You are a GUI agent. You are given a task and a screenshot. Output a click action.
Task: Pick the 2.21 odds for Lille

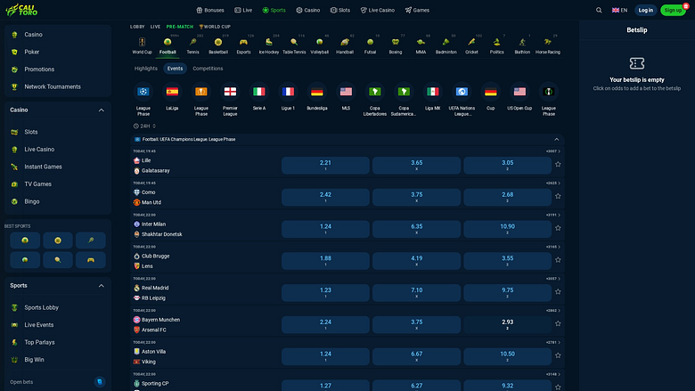pyautogui.click(x=325, y=165)
